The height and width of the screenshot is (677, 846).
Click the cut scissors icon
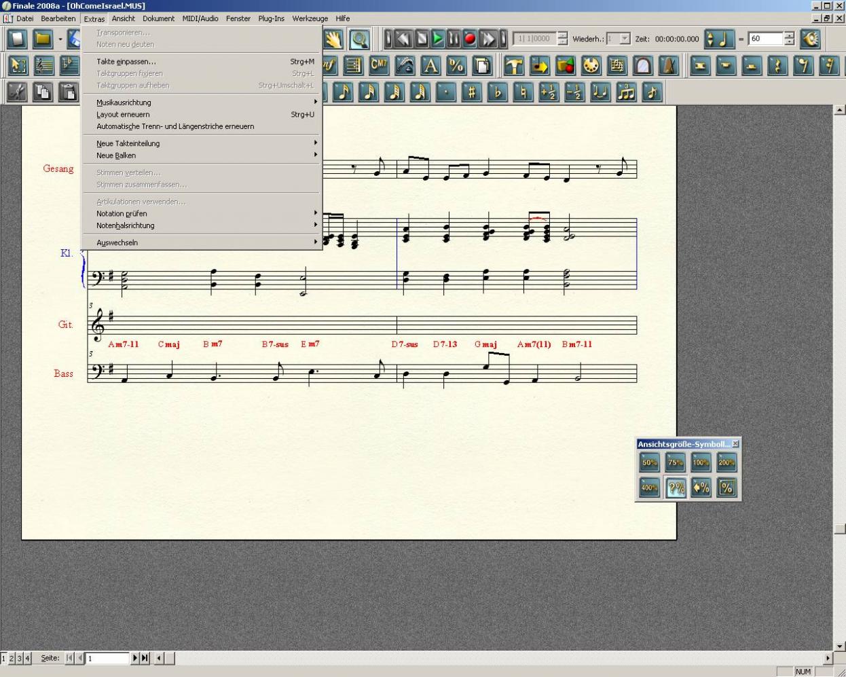point(18,92)
